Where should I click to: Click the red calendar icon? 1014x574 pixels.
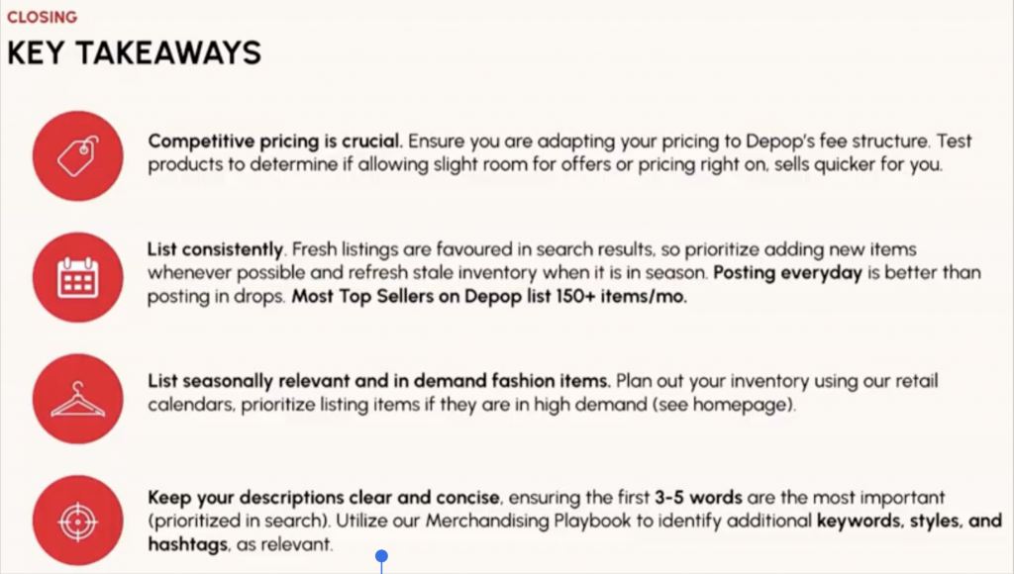77,279
